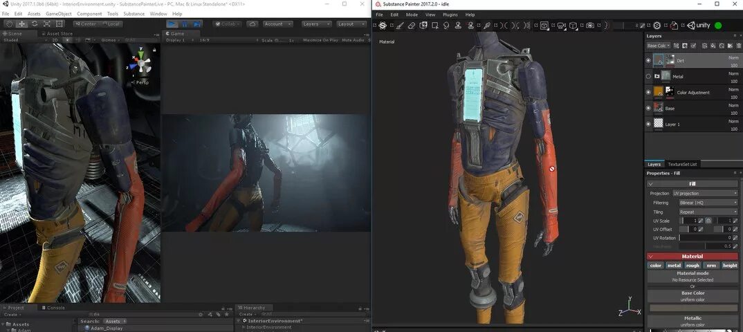The height and width of the screenshot is (332, 743).
Task: Select the Scale tool in Unity
Action: [47, 24]
